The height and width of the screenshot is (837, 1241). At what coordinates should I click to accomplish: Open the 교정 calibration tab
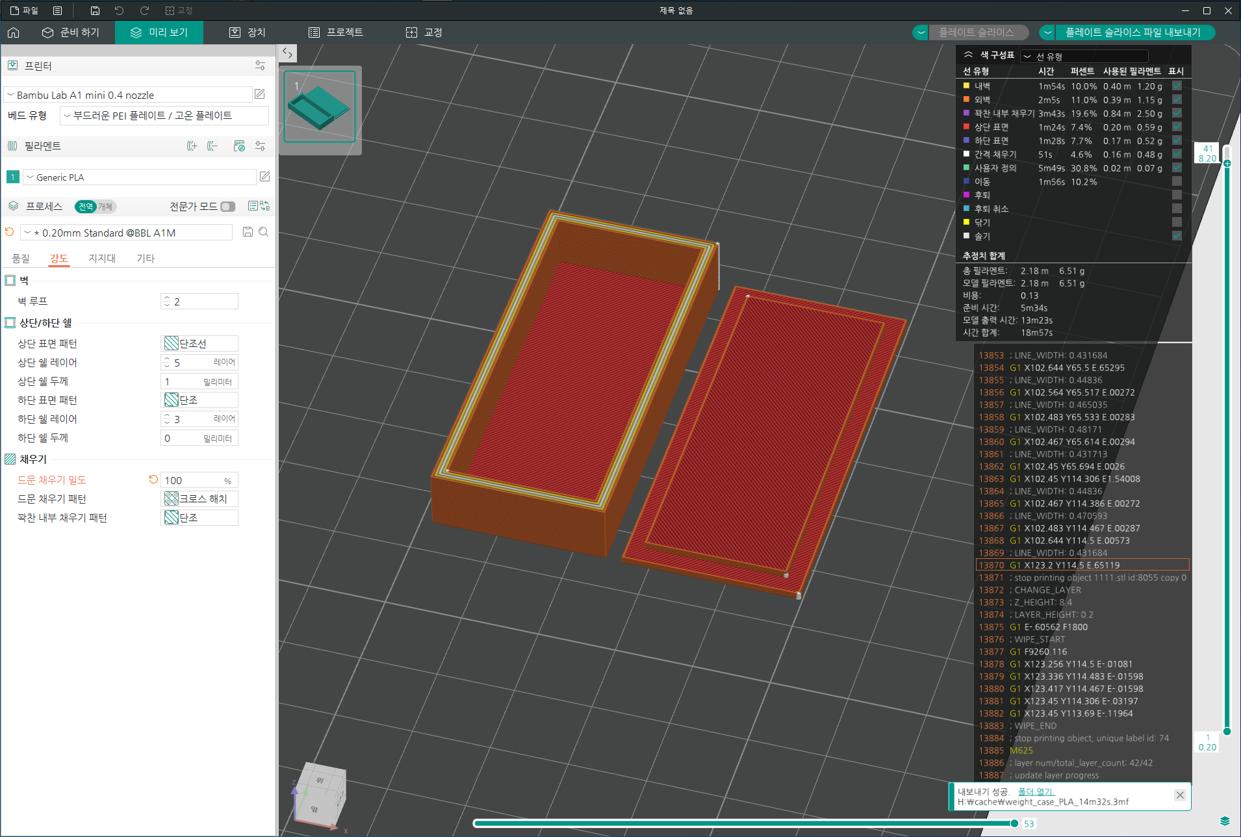click(424, 32)
